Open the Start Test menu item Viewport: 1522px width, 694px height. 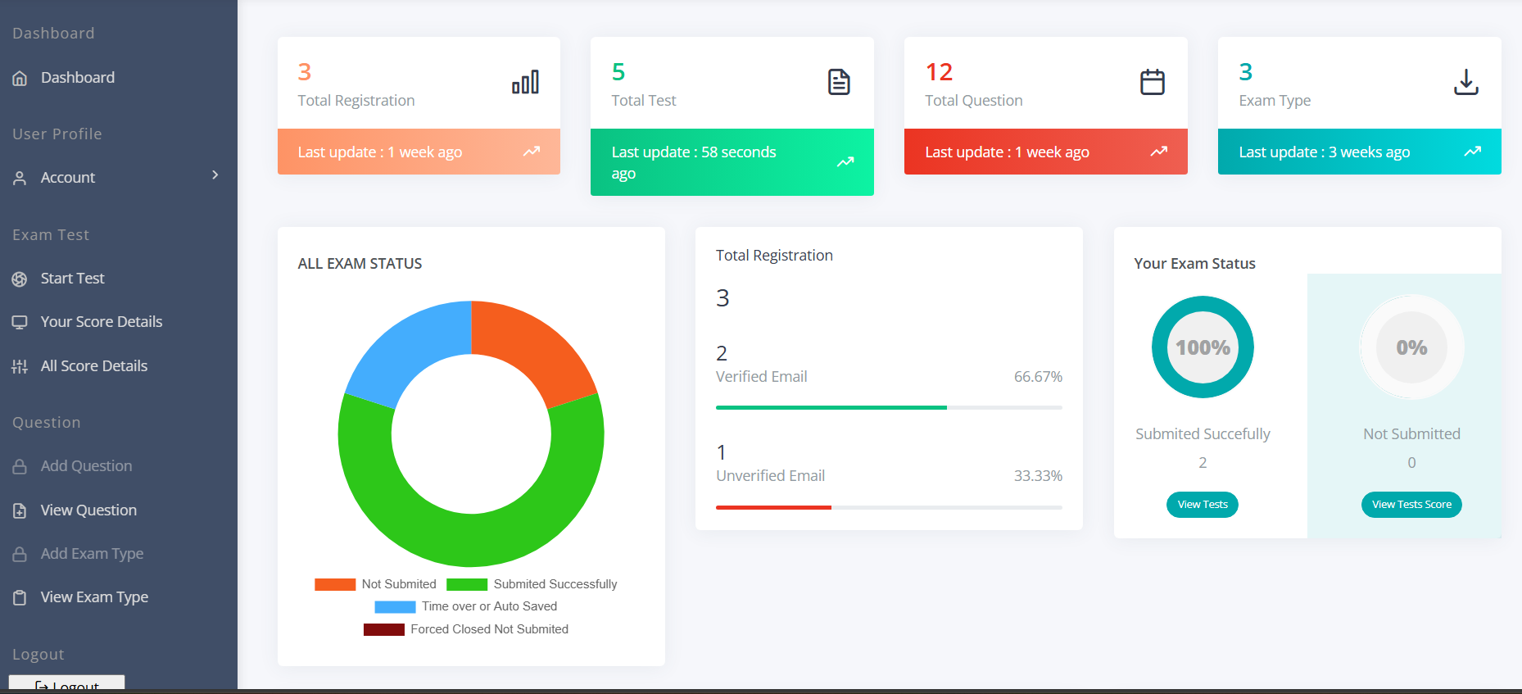pyautogui.click(x=72, y=279)
